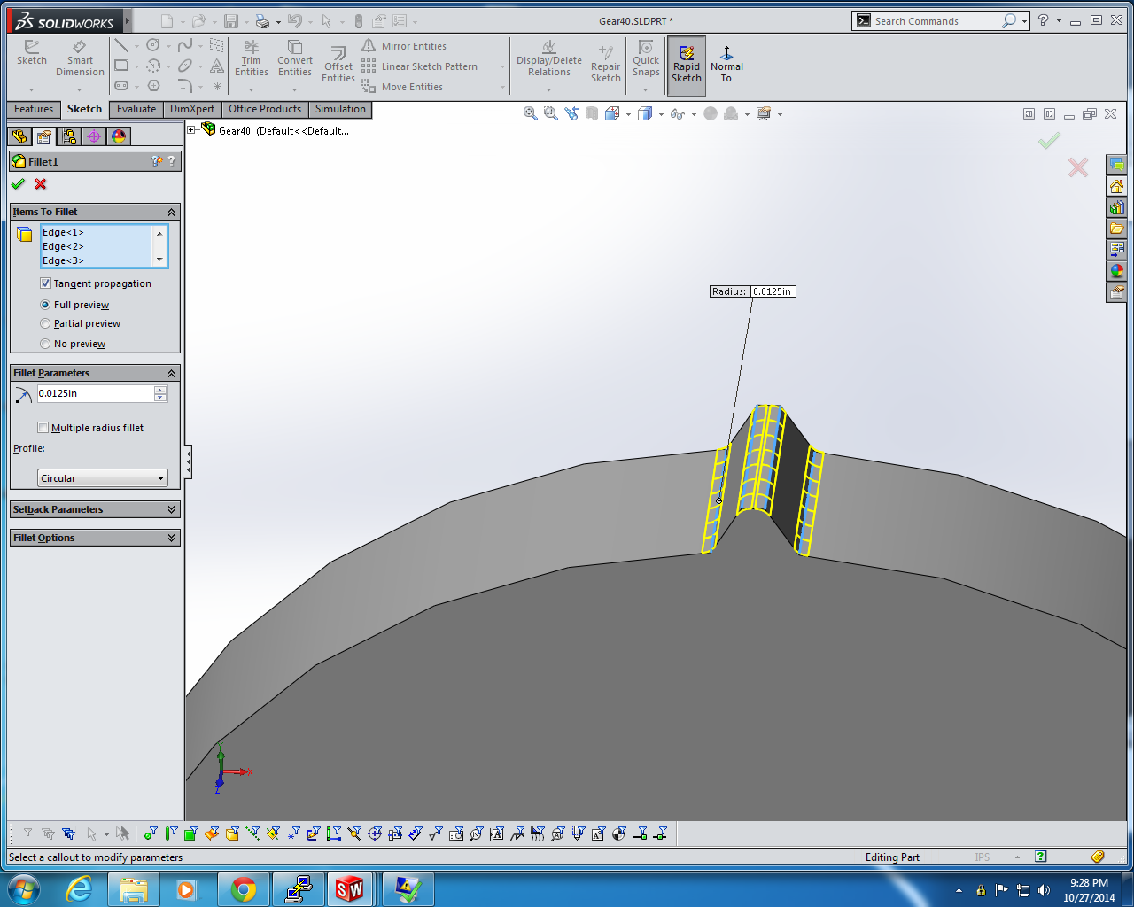Click the fillet radius input field
The image size is (1134, 907).
point(95,393)
